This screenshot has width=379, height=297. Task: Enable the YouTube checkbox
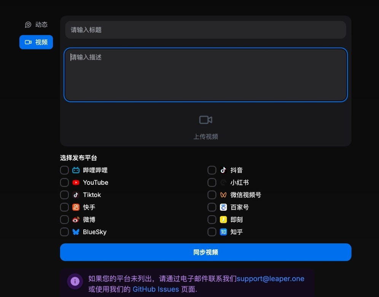[x=64, y=183]
